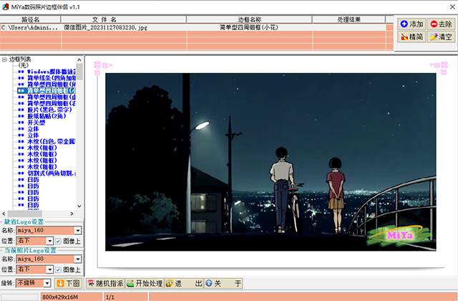The image size is (458, 301).
Task: Click the 路径名 column header
Action: (x=30, y=19)
